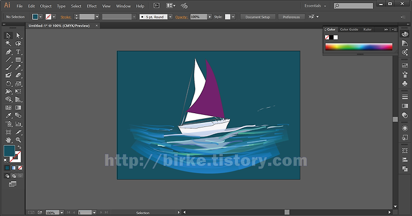Viewport: 412px width, 216px height.
Task: Open the 5 pt. Round brush dropdown
Action: 171,17
